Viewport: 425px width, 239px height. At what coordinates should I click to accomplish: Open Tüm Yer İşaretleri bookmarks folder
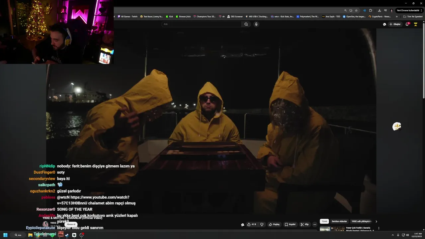coord(413,16)
